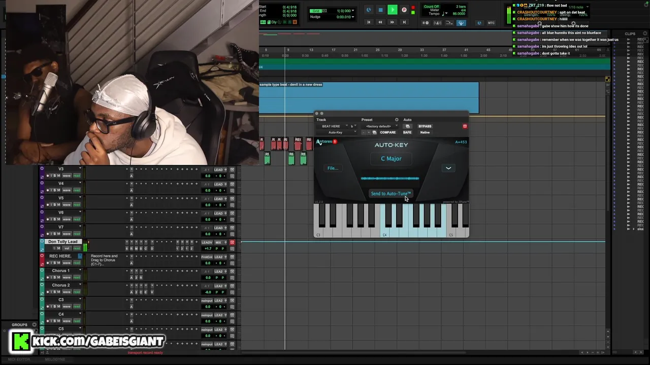Select the REC HERE. track name

tap(60, 256)
